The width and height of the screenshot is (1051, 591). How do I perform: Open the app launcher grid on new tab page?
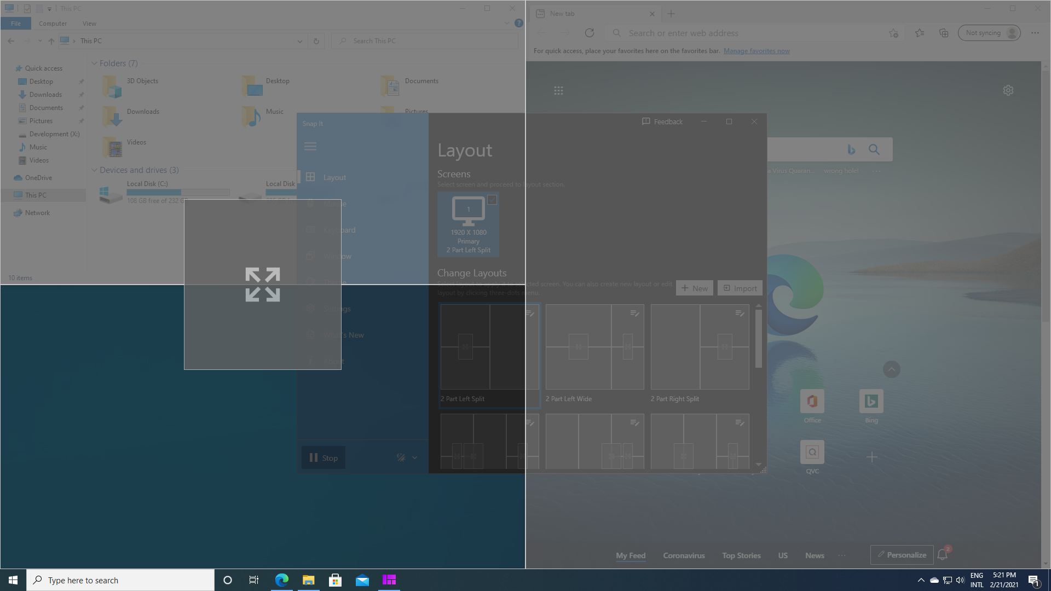point(558,90)
